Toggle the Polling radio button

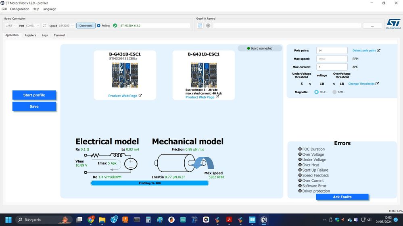coord(99,26)
